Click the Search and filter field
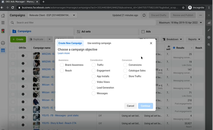 tap(82, 23)
